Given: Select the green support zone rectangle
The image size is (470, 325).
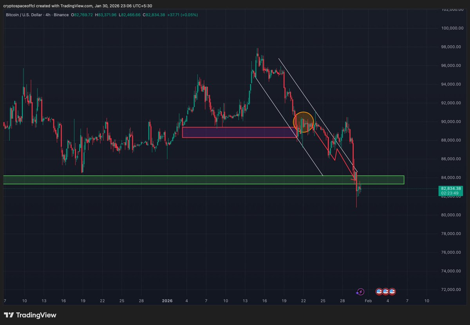Looking at the screenshot, I should tap(203, 180).
